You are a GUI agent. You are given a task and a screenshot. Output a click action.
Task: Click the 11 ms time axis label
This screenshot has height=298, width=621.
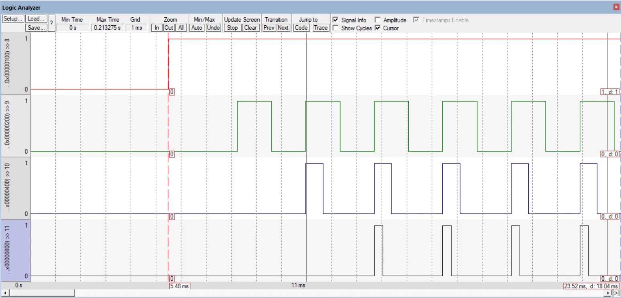(298, 285)
